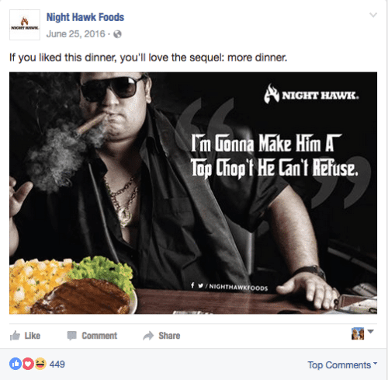Click the Share arrow icon
Image resolution: width=388 pixels, height=380 pixels.
click(148, 336)
